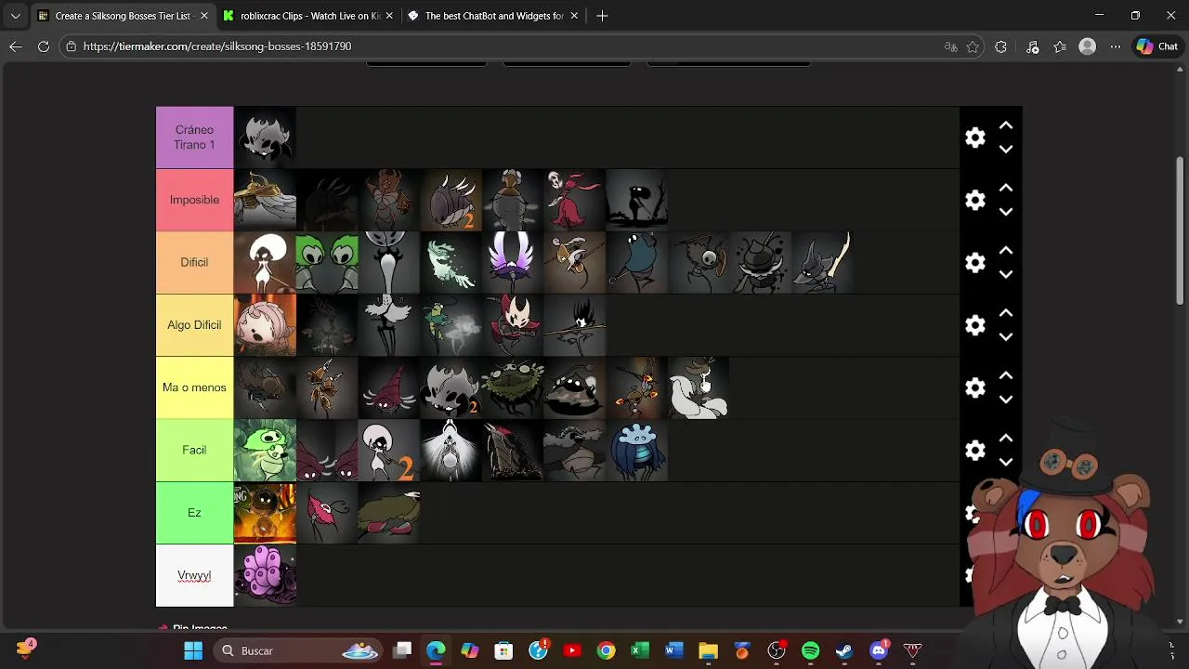Select pink-faced boss in Algo Dificil row
1189x669 pixels.
pos(265,325)
